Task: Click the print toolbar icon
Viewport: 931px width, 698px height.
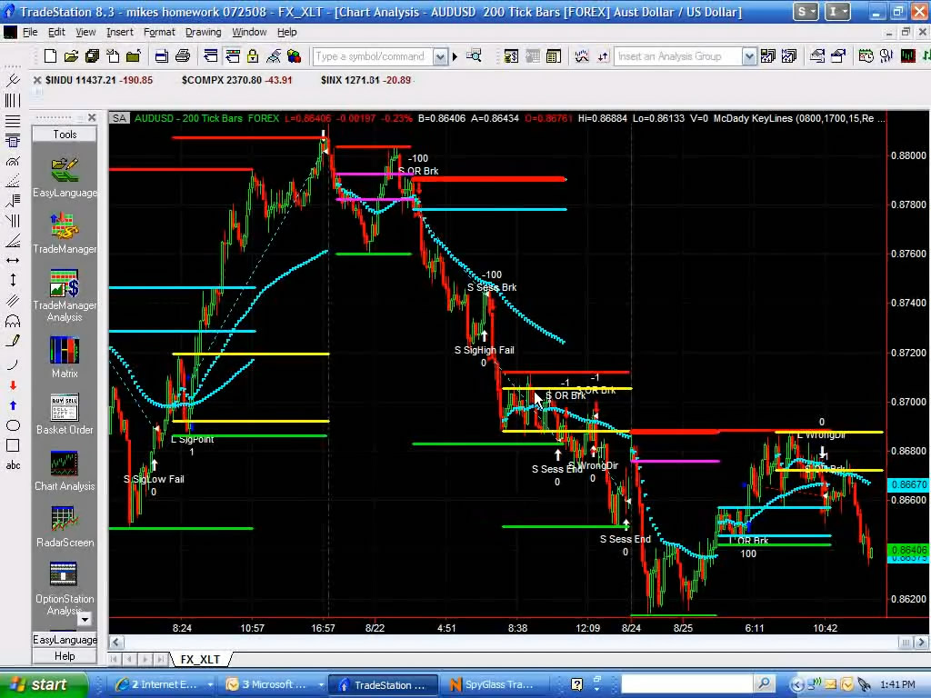Action: click(x=183, y=56)
